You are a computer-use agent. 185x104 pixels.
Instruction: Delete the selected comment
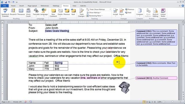[x=60, y=12]
